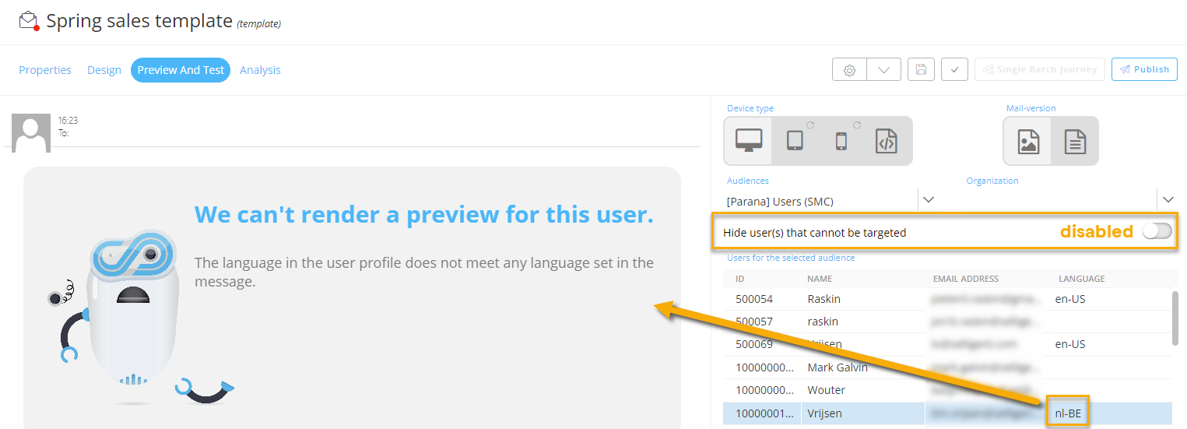
Task: Choose the plain text mail-version icon
Action: pyautogui.click(x=1075, y=142)
